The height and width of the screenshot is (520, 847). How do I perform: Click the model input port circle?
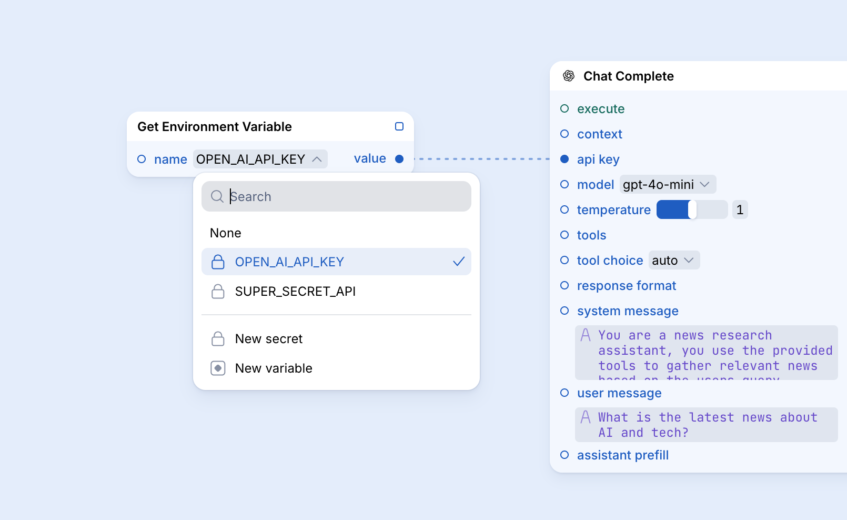(x=564, y=184)
